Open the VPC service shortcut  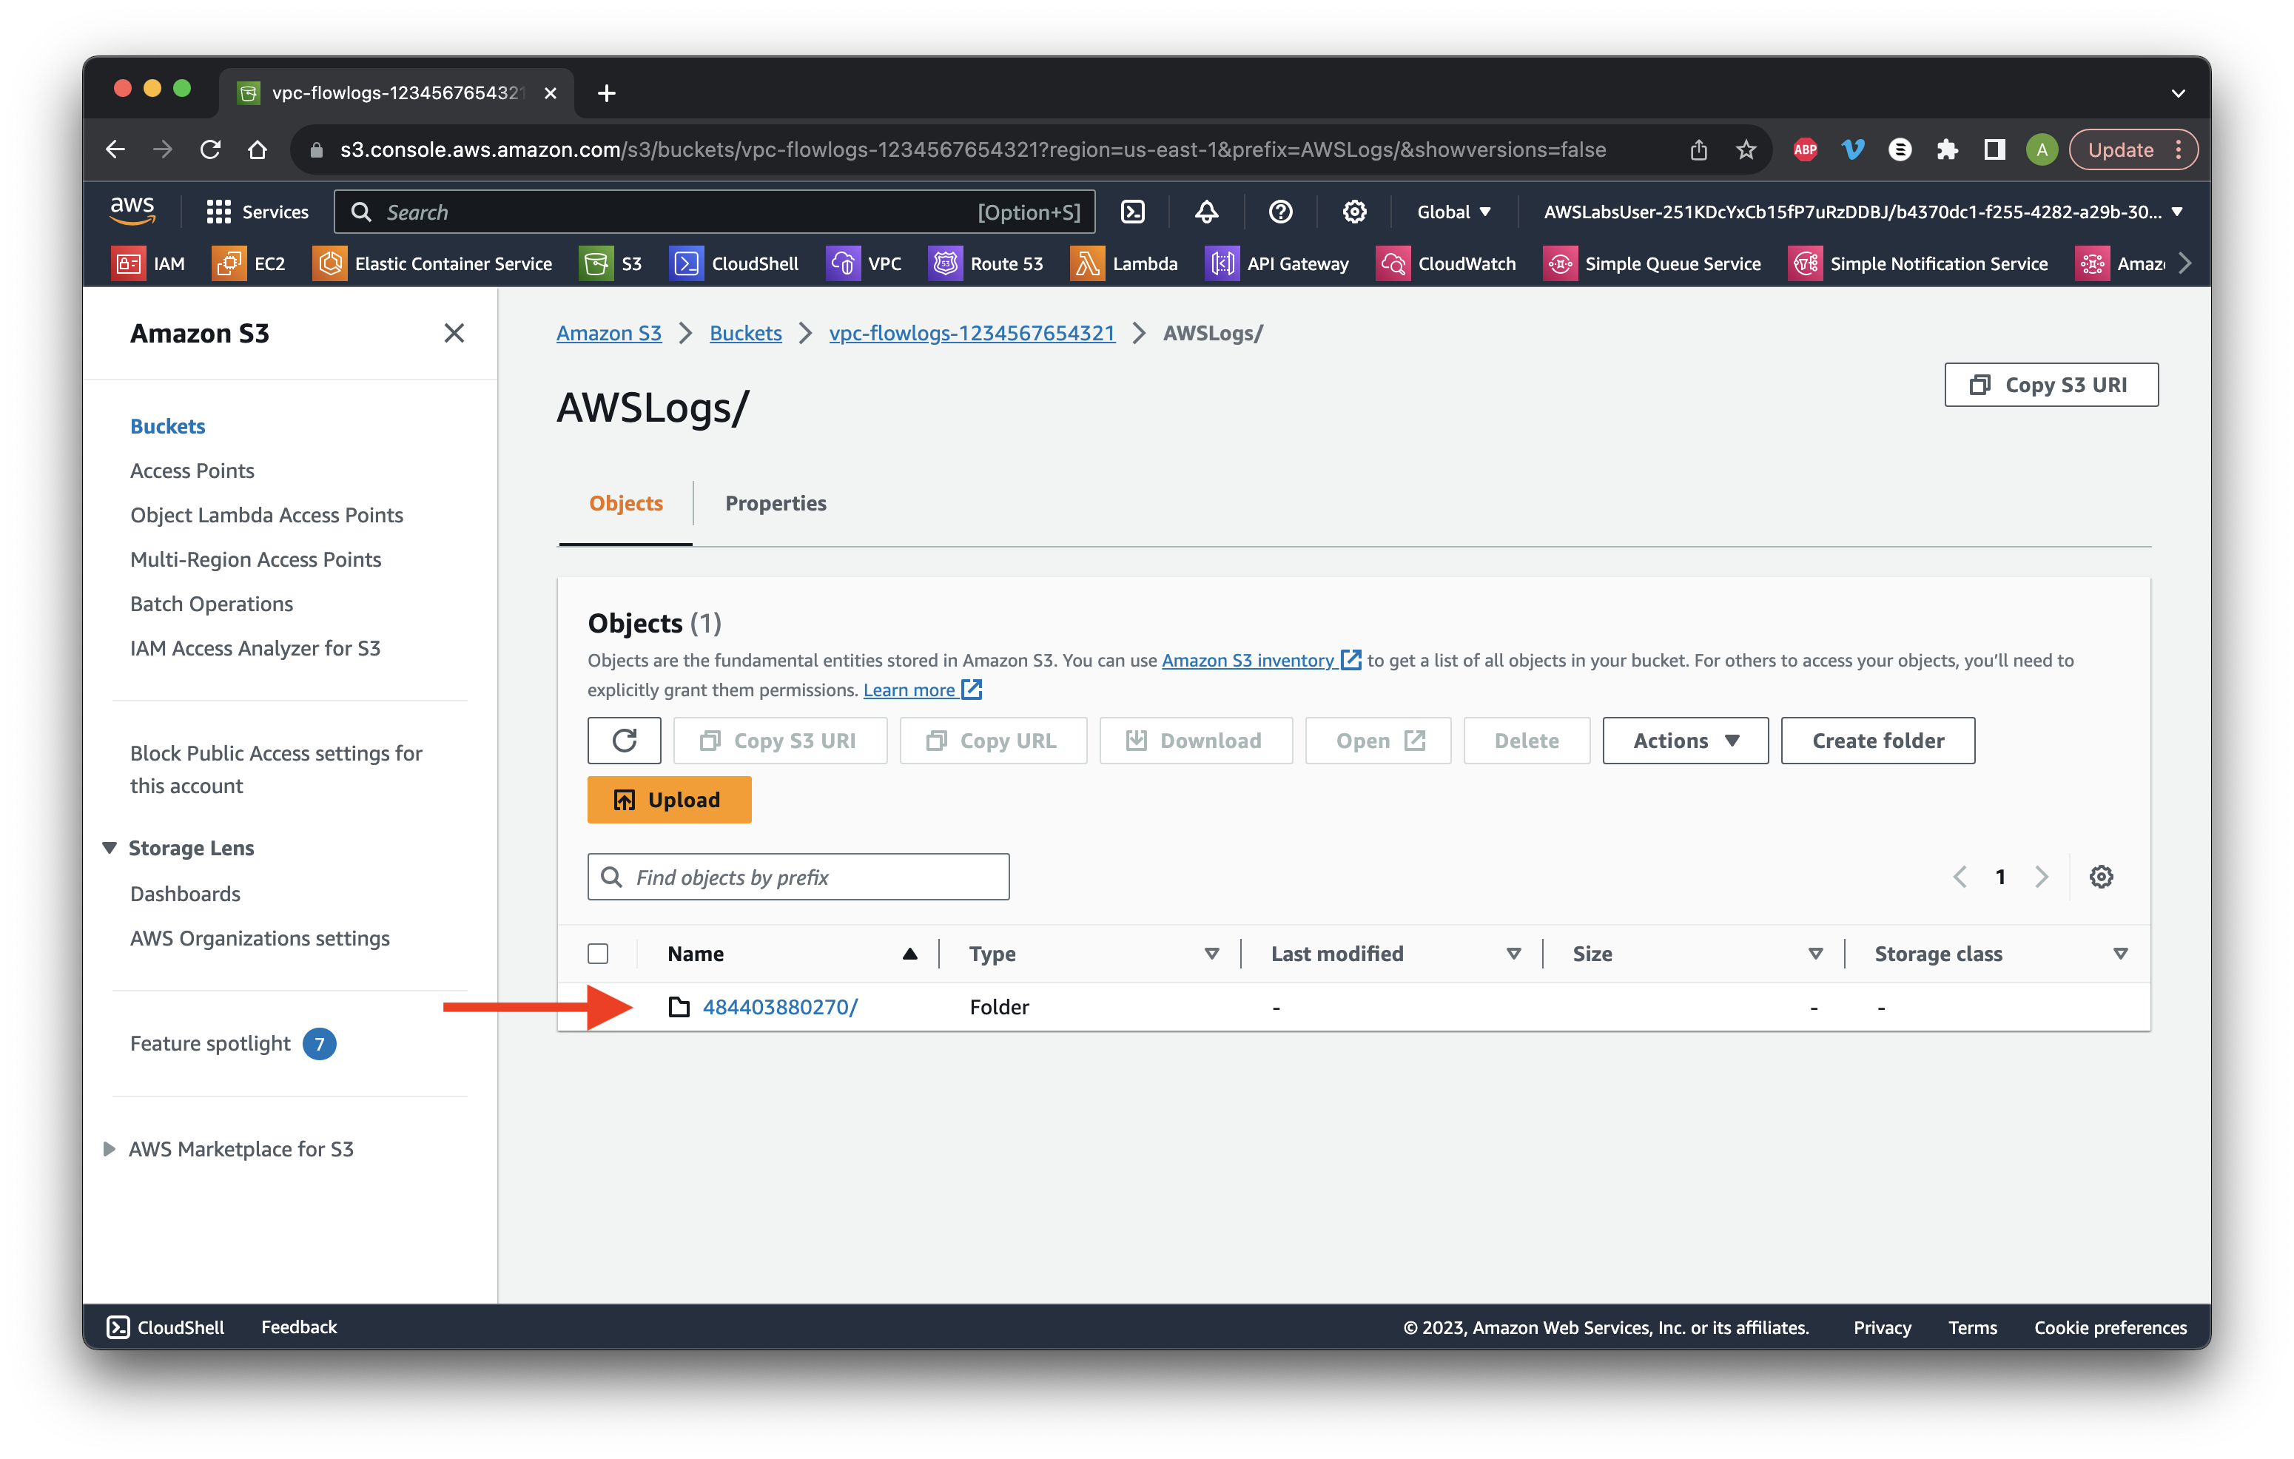click(864, 264)
